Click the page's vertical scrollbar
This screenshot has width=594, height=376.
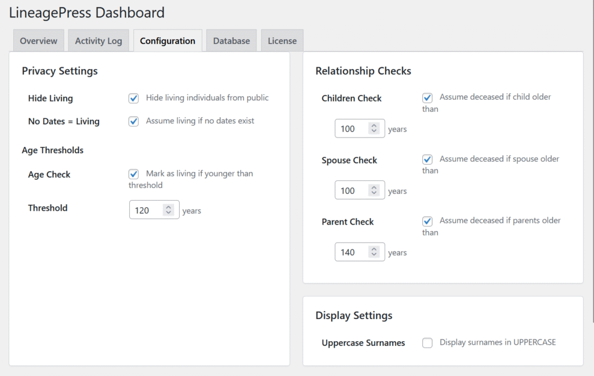592,174
